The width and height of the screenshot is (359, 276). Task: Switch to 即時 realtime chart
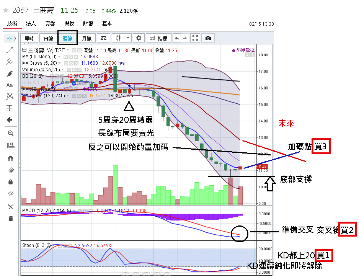[x=29, y=38]
